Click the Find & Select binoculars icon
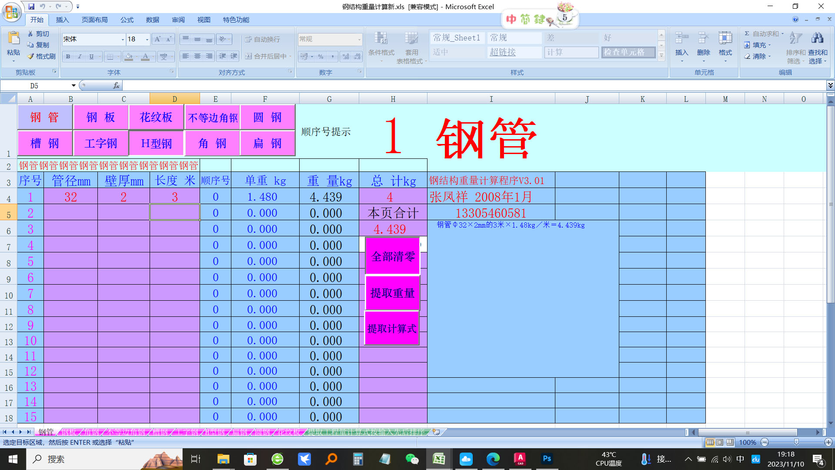Viewport: 835px width, 470px height. click(x=818, y=38)
